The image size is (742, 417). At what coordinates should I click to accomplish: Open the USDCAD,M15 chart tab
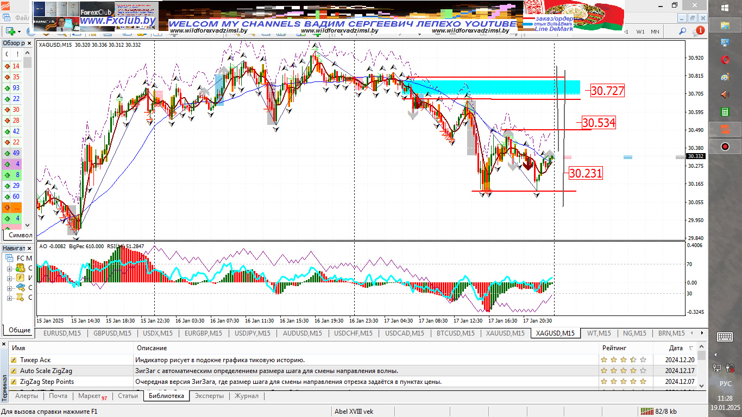point(405,333)
